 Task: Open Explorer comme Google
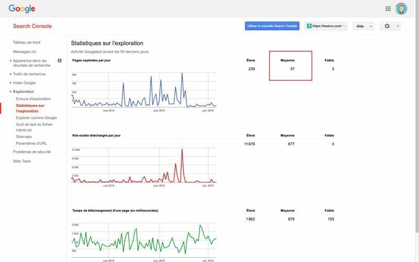pos(36,117)
